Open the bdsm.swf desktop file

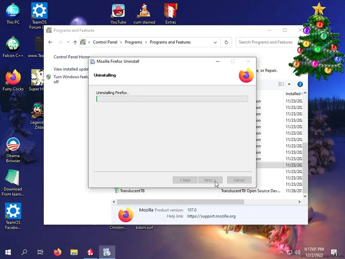[144, 228]
